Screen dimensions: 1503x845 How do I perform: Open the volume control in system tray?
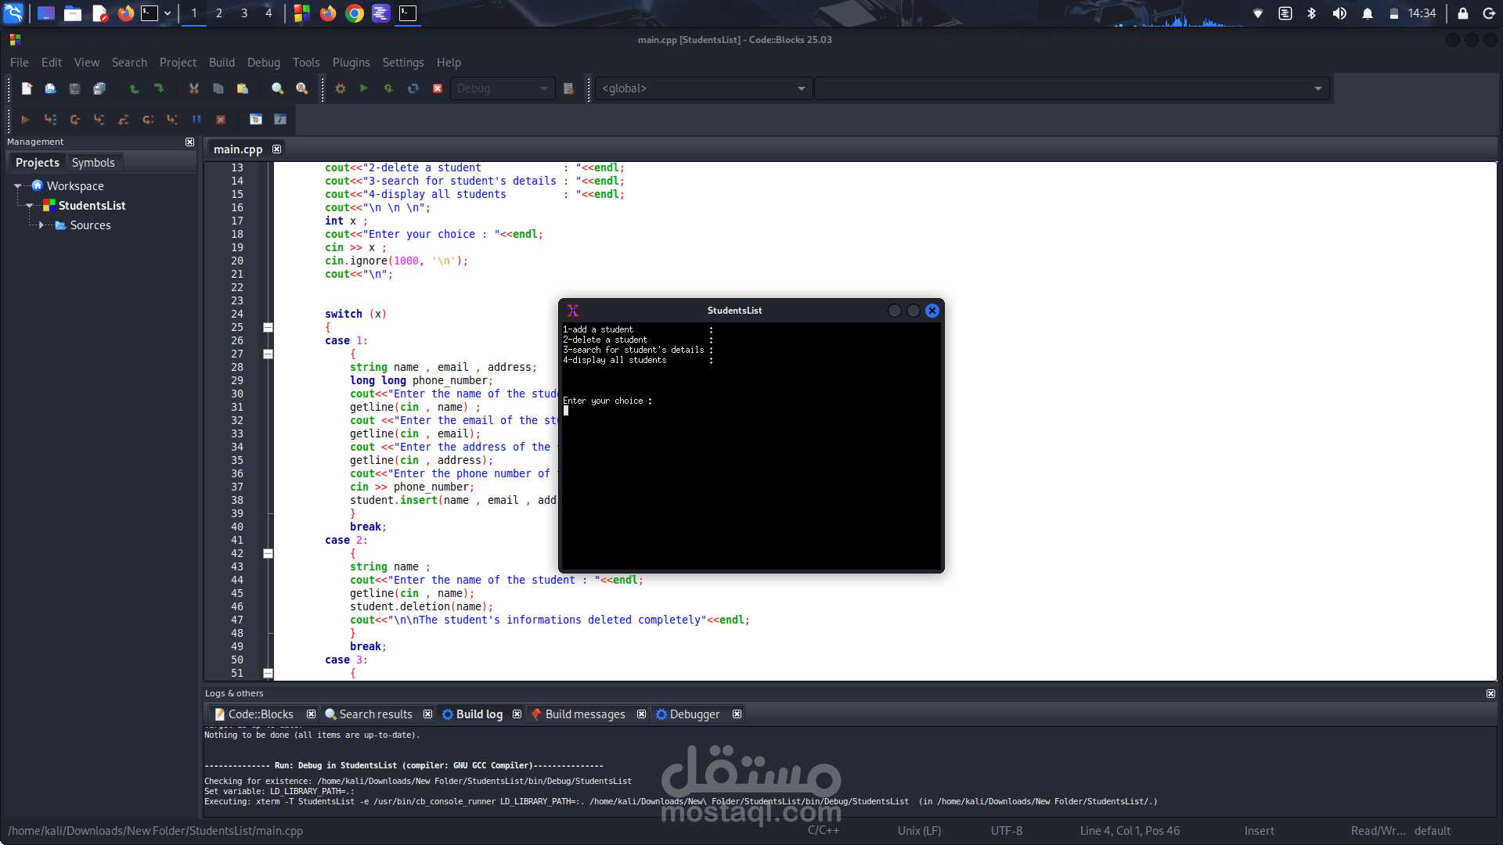1339,13
